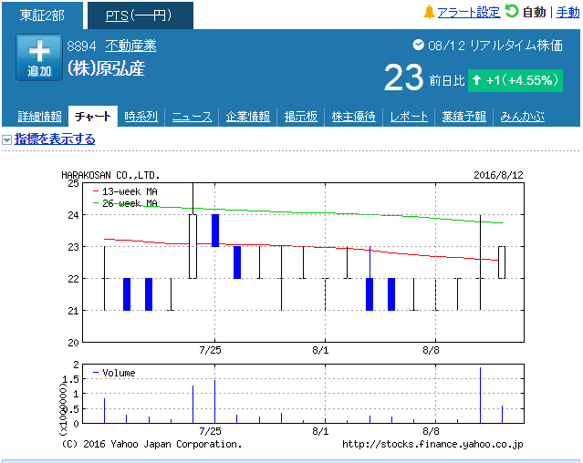Click the (C) 2016 Yahoo Japan Corporation text
The height and width of the screenshot is (463, 583).
coord(151,444)
